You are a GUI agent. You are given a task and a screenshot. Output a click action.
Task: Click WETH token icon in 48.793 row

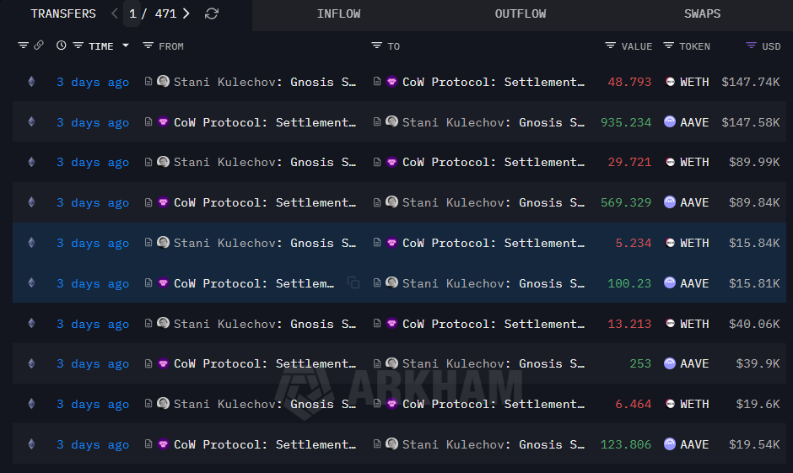[x=670, y=82]
